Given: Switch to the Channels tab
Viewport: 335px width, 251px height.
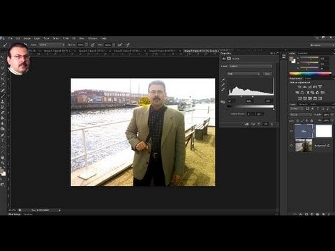Looking at the screenshot, I should click(303, 105).
